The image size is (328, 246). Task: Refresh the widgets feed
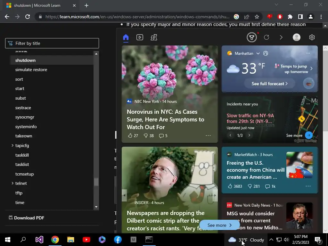point(266,37)
